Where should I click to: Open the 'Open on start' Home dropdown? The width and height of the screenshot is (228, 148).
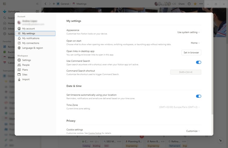pos(195,43)
